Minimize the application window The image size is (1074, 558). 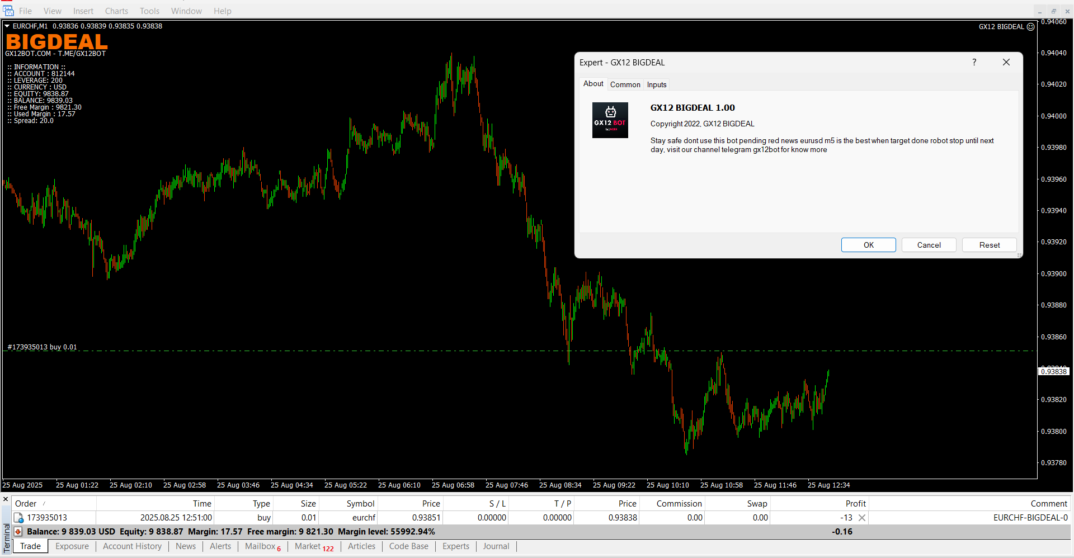tap(1040, 11)
